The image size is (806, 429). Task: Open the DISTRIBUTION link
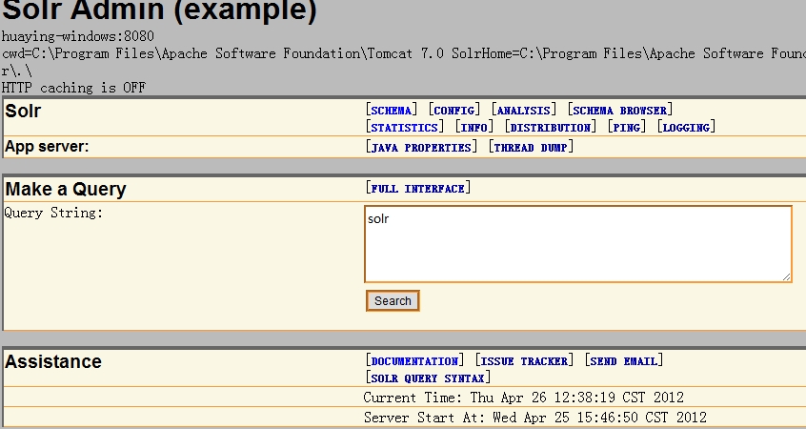(550, 128)
